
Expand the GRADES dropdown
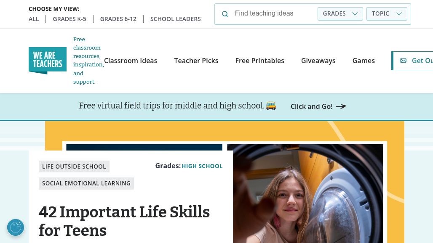(x=340, y=13)
